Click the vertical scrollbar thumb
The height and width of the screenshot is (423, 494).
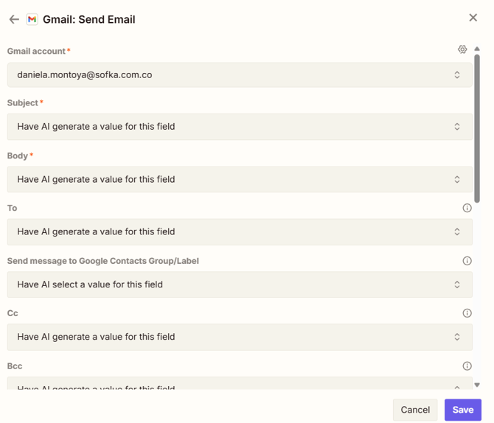coord(477,129)
